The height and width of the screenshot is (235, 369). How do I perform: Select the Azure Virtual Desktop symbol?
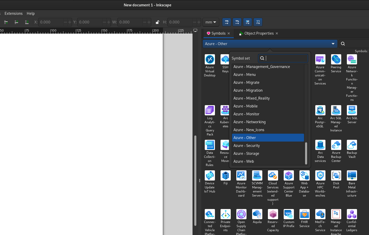click(x=210, y=65)
